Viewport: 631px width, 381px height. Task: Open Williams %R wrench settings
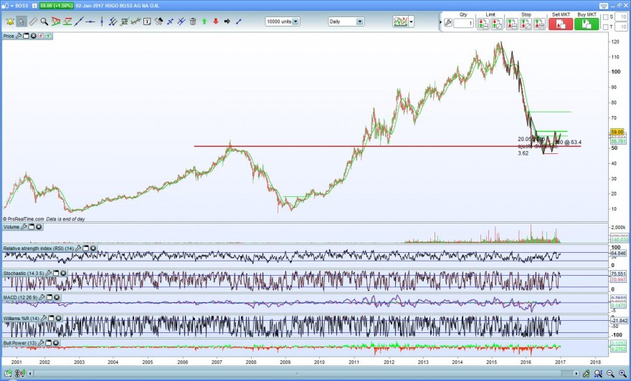tap(44, 318)
